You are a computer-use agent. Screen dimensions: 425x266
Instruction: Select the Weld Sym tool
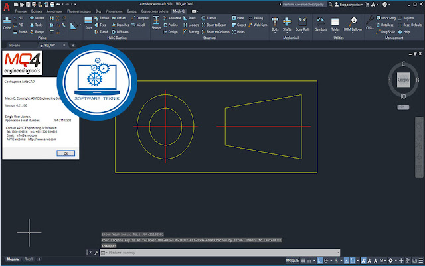tap(258, 25)
